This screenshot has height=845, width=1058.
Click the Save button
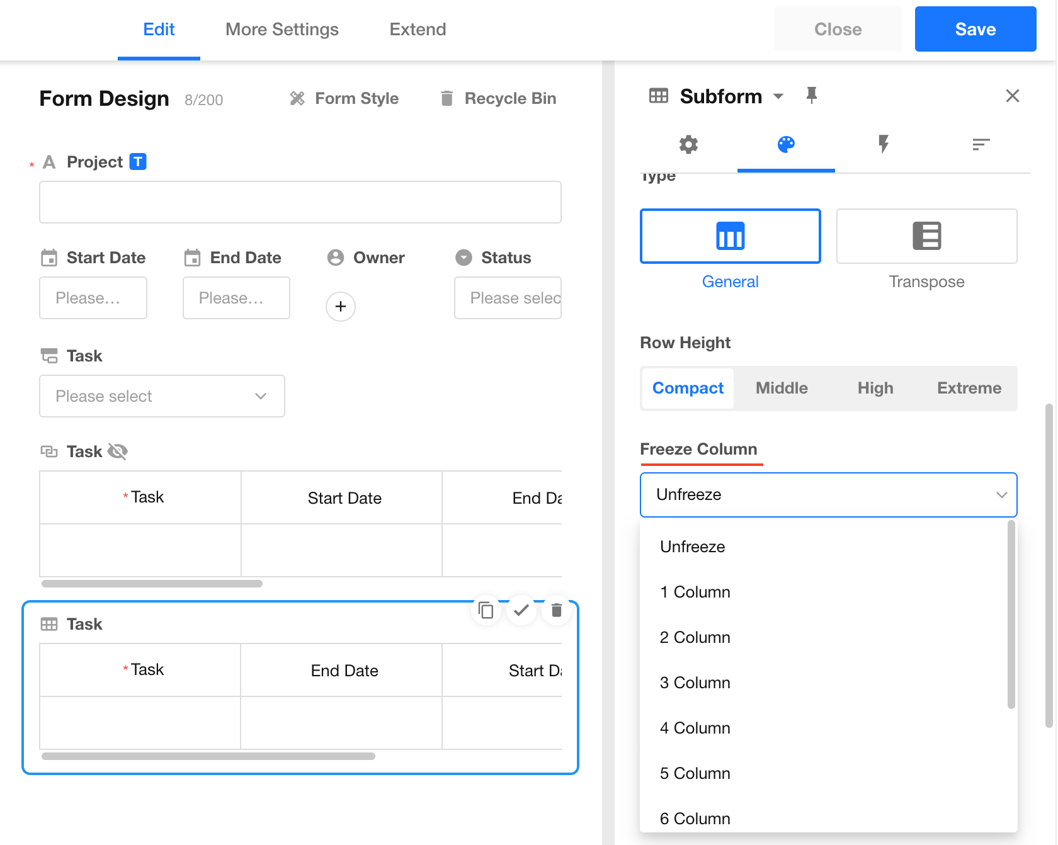tap(975, 30)
